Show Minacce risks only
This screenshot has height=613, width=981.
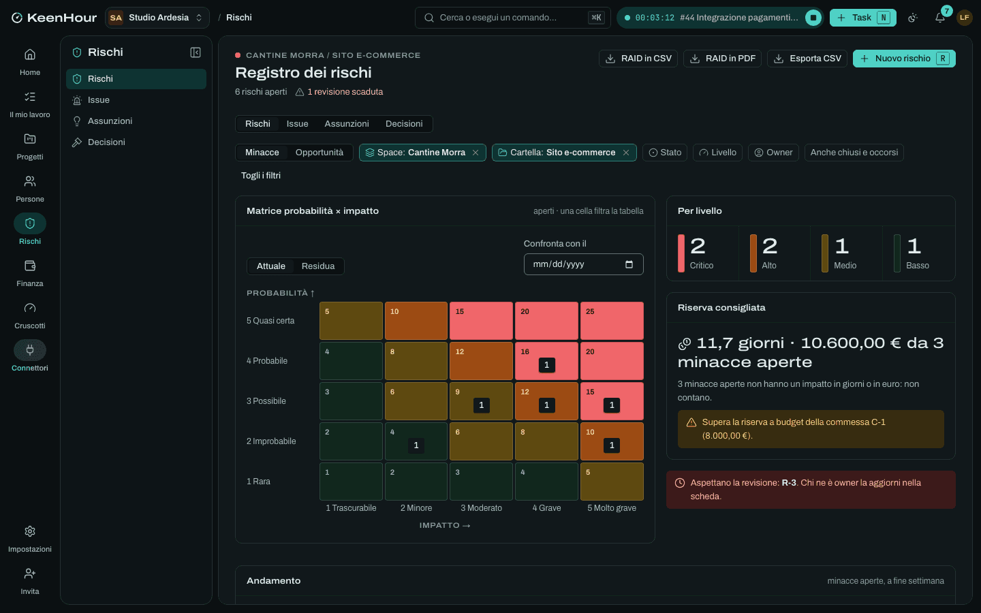click(x=262, y=153)
